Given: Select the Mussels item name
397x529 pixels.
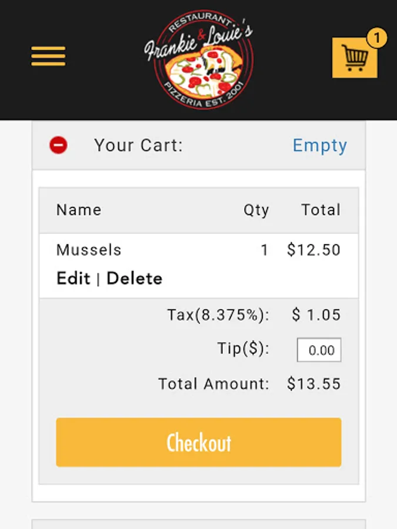Looking at the screenshot, I should pyautogui.click(x=89, y=250).
